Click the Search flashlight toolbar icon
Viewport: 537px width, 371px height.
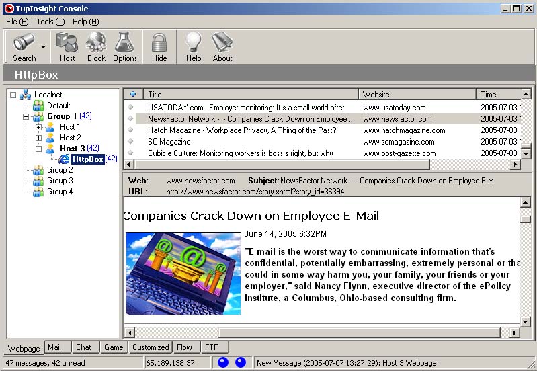pos(24,42)
